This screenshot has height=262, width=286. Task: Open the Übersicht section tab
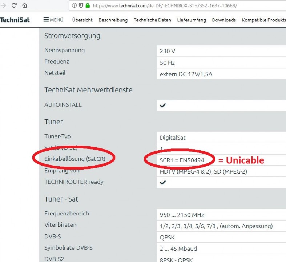82,20
